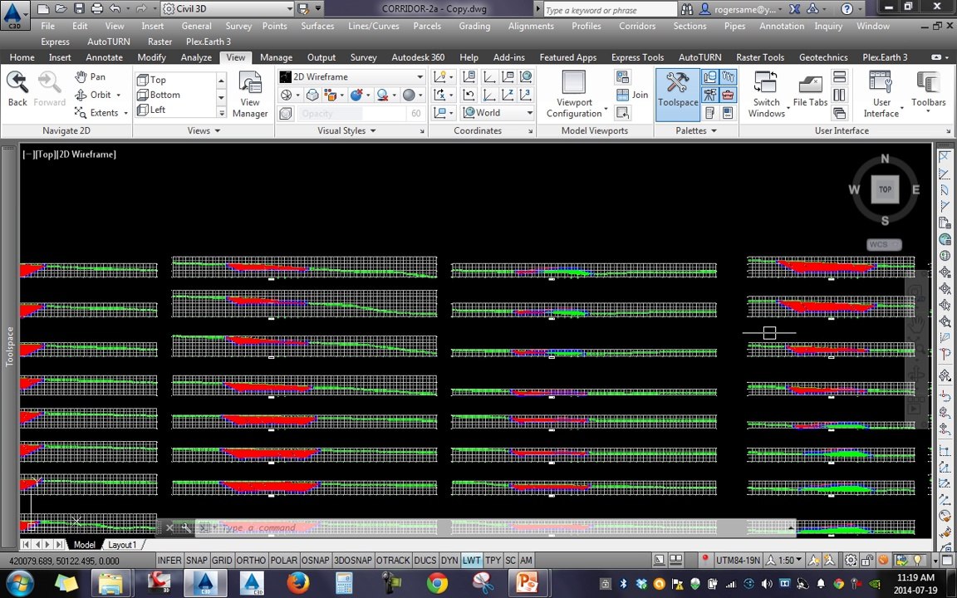957x598 pixels.
Task: Open the 2D Wireframe visual style dropdown
Action: pos(420,77)
